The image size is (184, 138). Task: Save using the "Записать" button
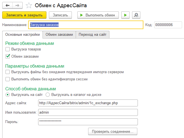60,15
